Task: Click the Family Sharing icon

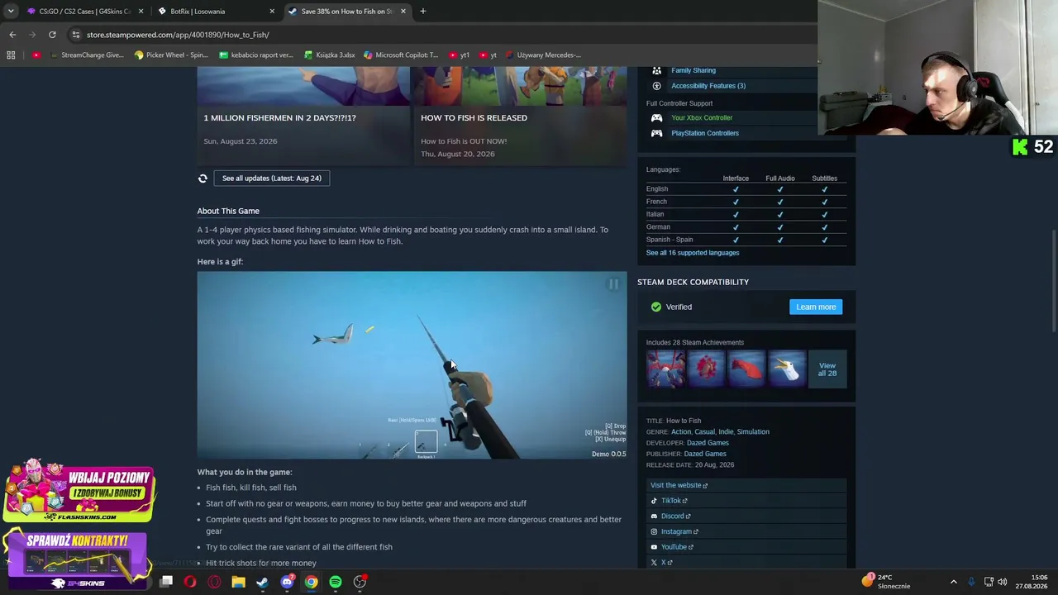Action: coord(656,70)
